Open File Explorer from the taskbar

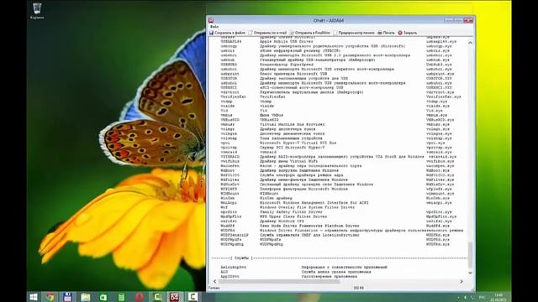tap(86, 297)
